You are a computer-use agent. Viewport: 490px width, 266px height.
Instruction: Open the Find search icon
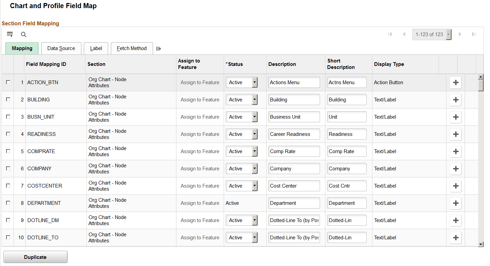click(x=23, y=34)
